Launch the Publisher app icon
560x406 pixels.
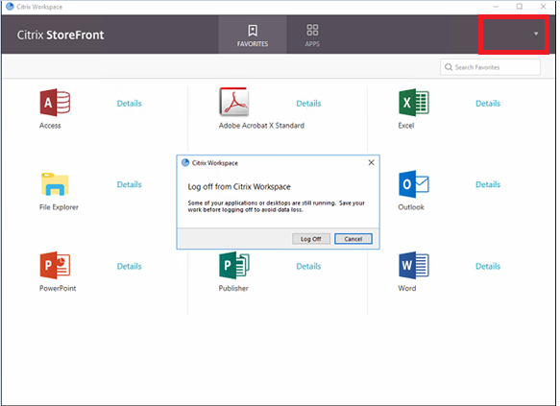234,266
